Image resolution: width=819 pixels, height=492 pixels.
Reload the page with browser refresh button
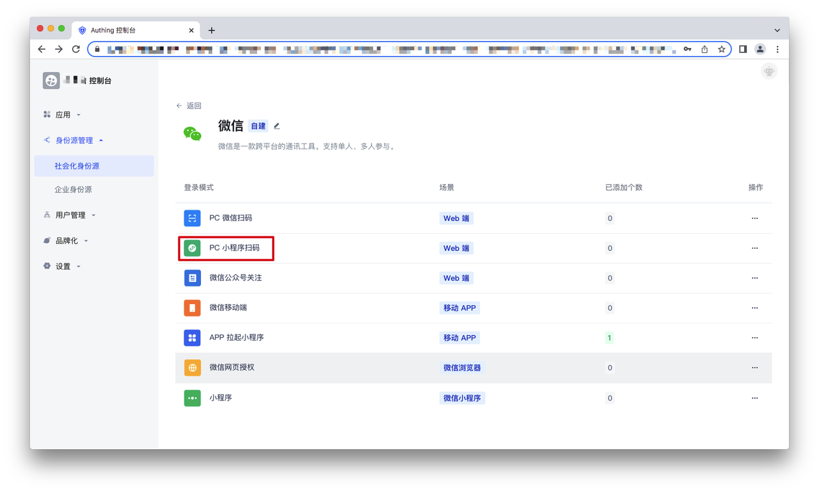tap(76, 49)
